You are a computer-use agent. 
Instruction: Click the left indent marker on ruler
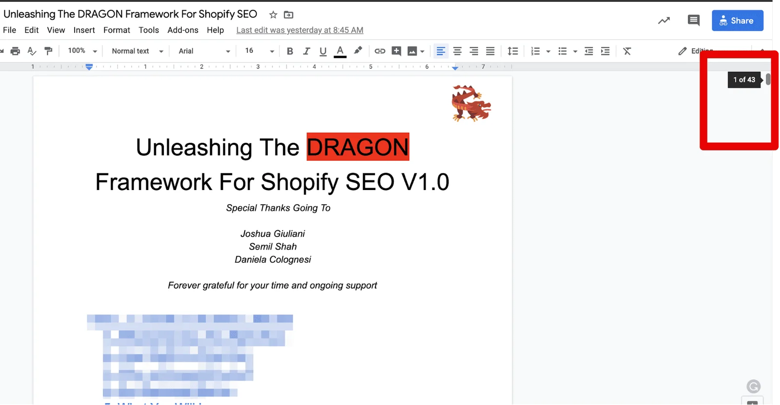tap(89, 67)
